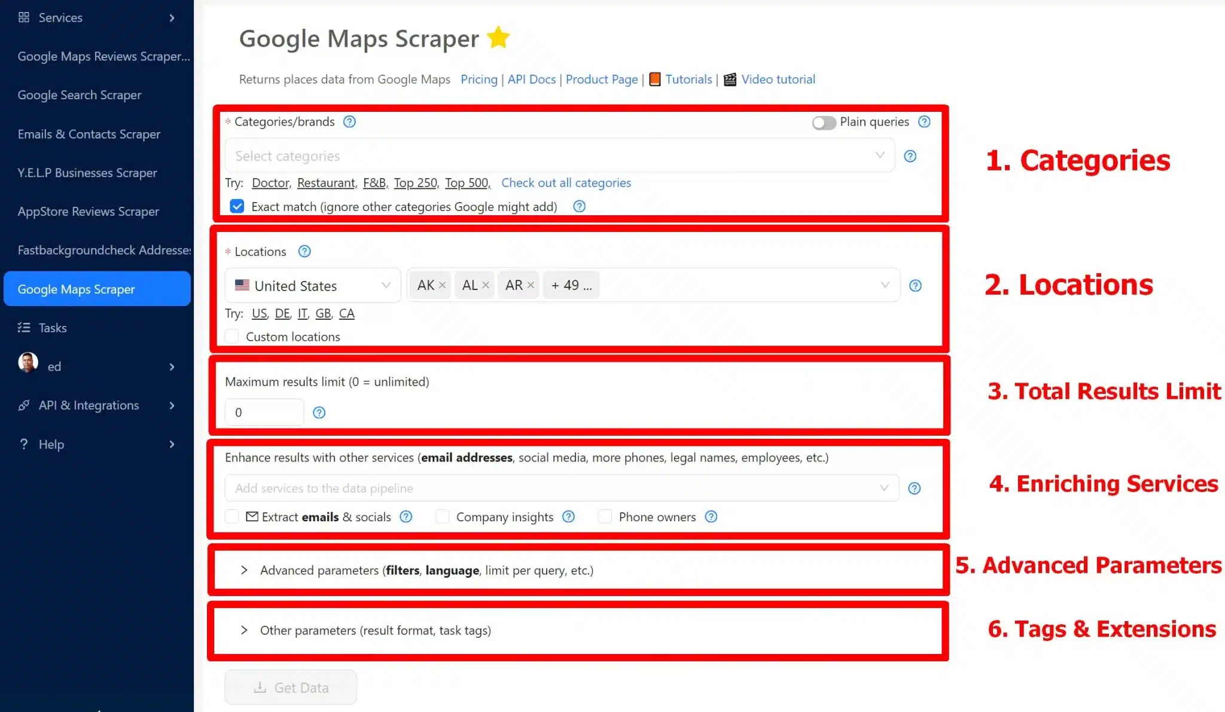Open the Select categories dropdown
This screenshot has height=712, width=1225.
[559, 156]
